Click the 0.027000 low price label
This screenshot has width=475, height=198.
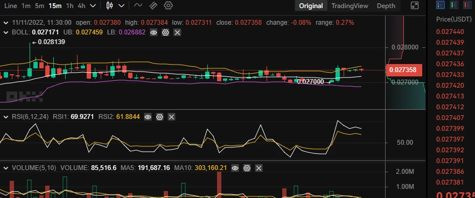[x=311, y=82]
